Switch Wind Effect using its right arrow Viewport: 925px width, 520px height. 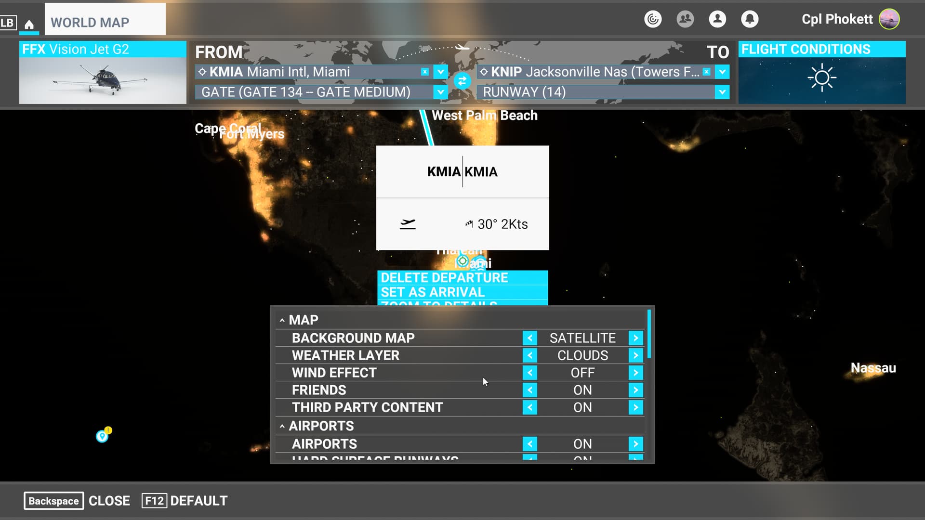[x=635, y=373]
